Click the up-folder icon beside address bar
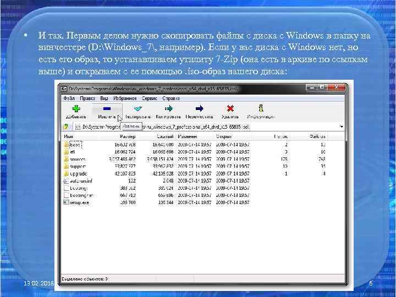Screen dimensions: 396x297 66,127
